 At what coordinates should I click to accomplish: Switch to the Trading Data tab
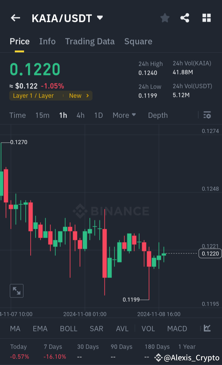coord(90,41)
